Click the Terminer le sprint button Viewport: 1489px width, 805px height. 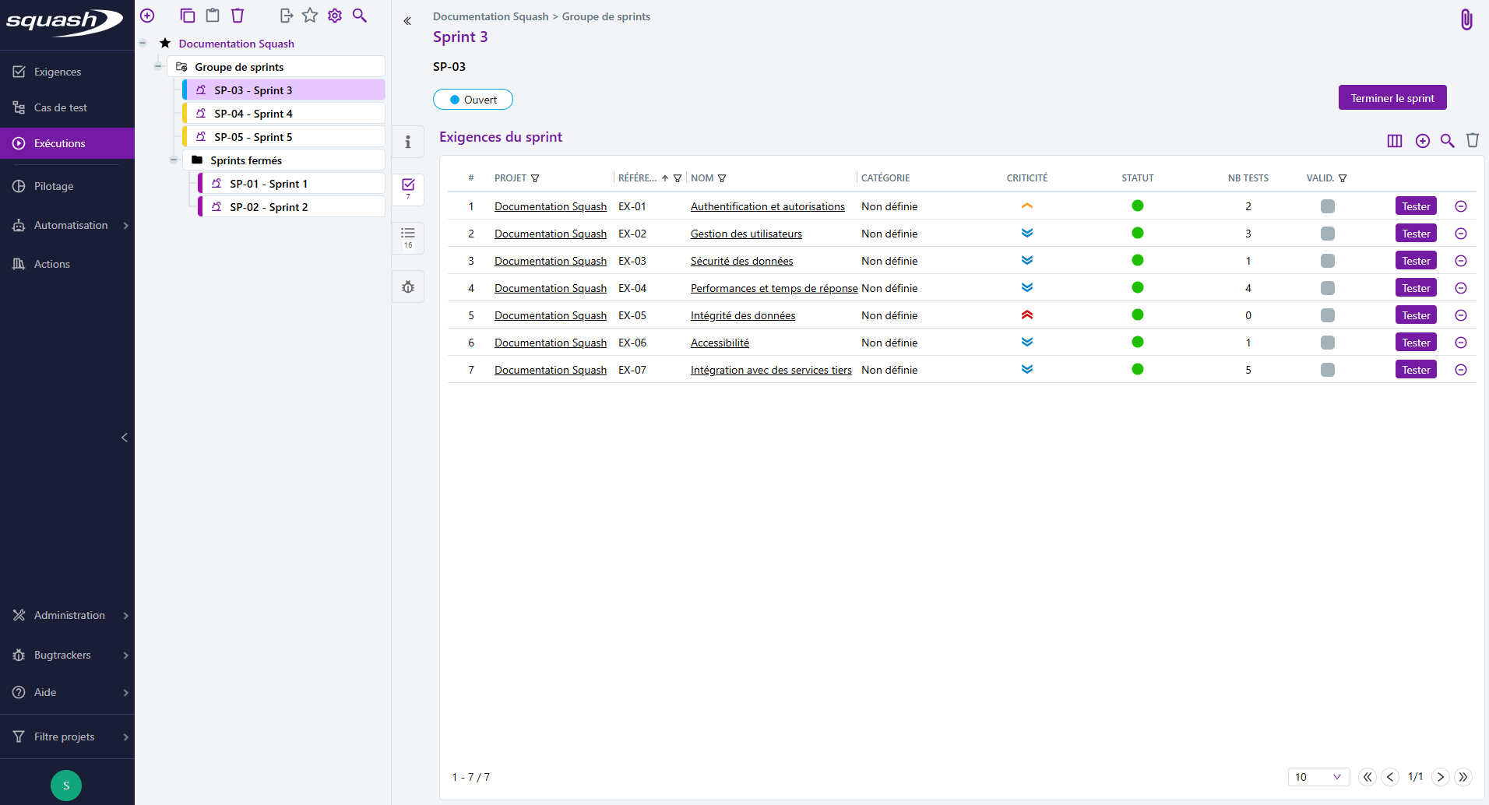tap(1392, 98)
